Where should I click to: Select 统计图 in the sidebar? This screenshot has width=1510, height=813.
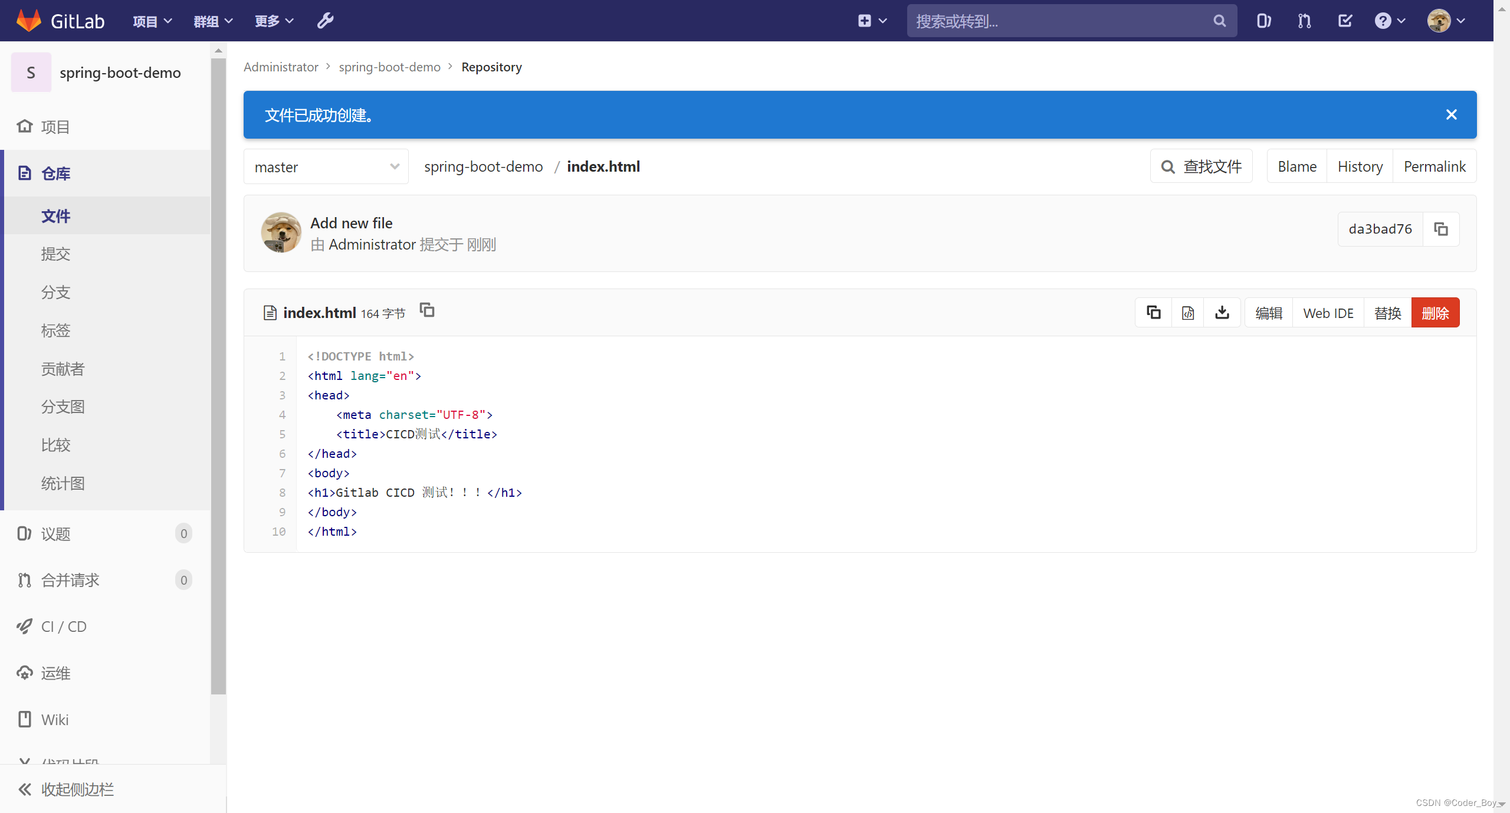pos(106,483)
